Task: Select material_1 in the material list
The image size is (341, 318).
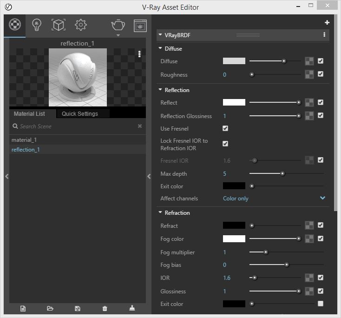Action: coord(24,140)
